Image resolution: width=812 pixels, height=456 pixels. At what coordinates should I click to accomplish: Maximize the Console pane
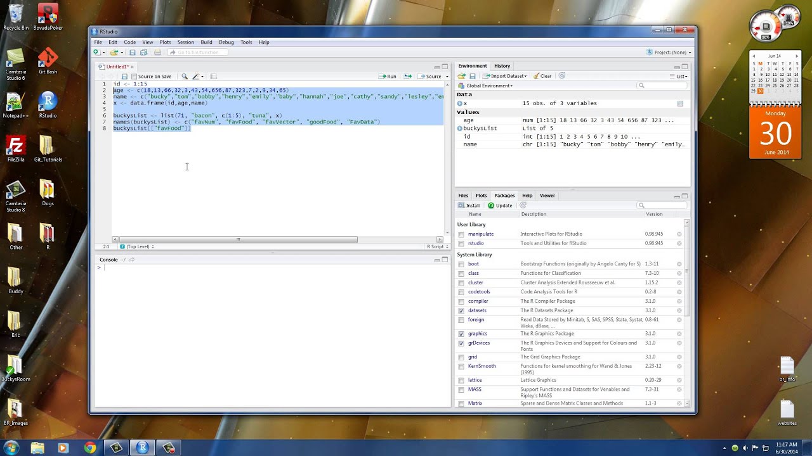445,260
